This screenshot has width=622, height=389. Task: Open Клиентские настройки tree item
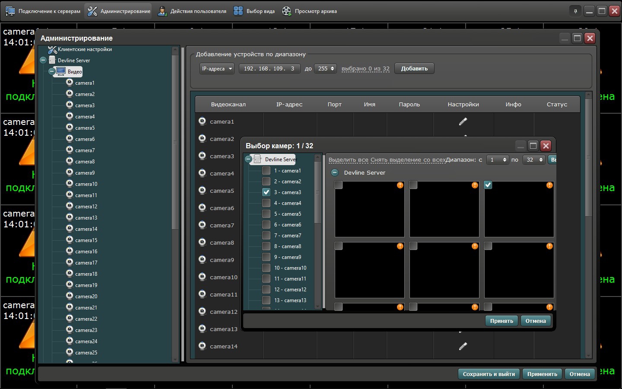coord(85,49)
